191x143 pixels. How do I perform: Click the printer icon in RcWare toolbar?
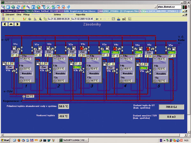118,19
